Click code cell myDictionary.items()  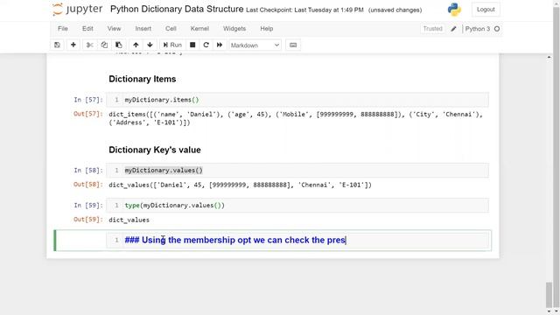[x=297, y=100]
